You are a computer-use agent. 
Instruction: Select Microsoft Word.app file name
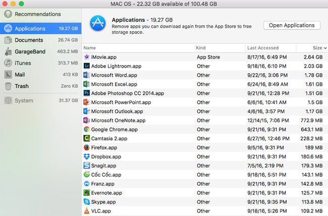(114, 75)
